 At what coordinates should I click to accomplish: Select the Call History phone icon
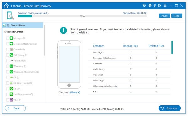point(11,55)
